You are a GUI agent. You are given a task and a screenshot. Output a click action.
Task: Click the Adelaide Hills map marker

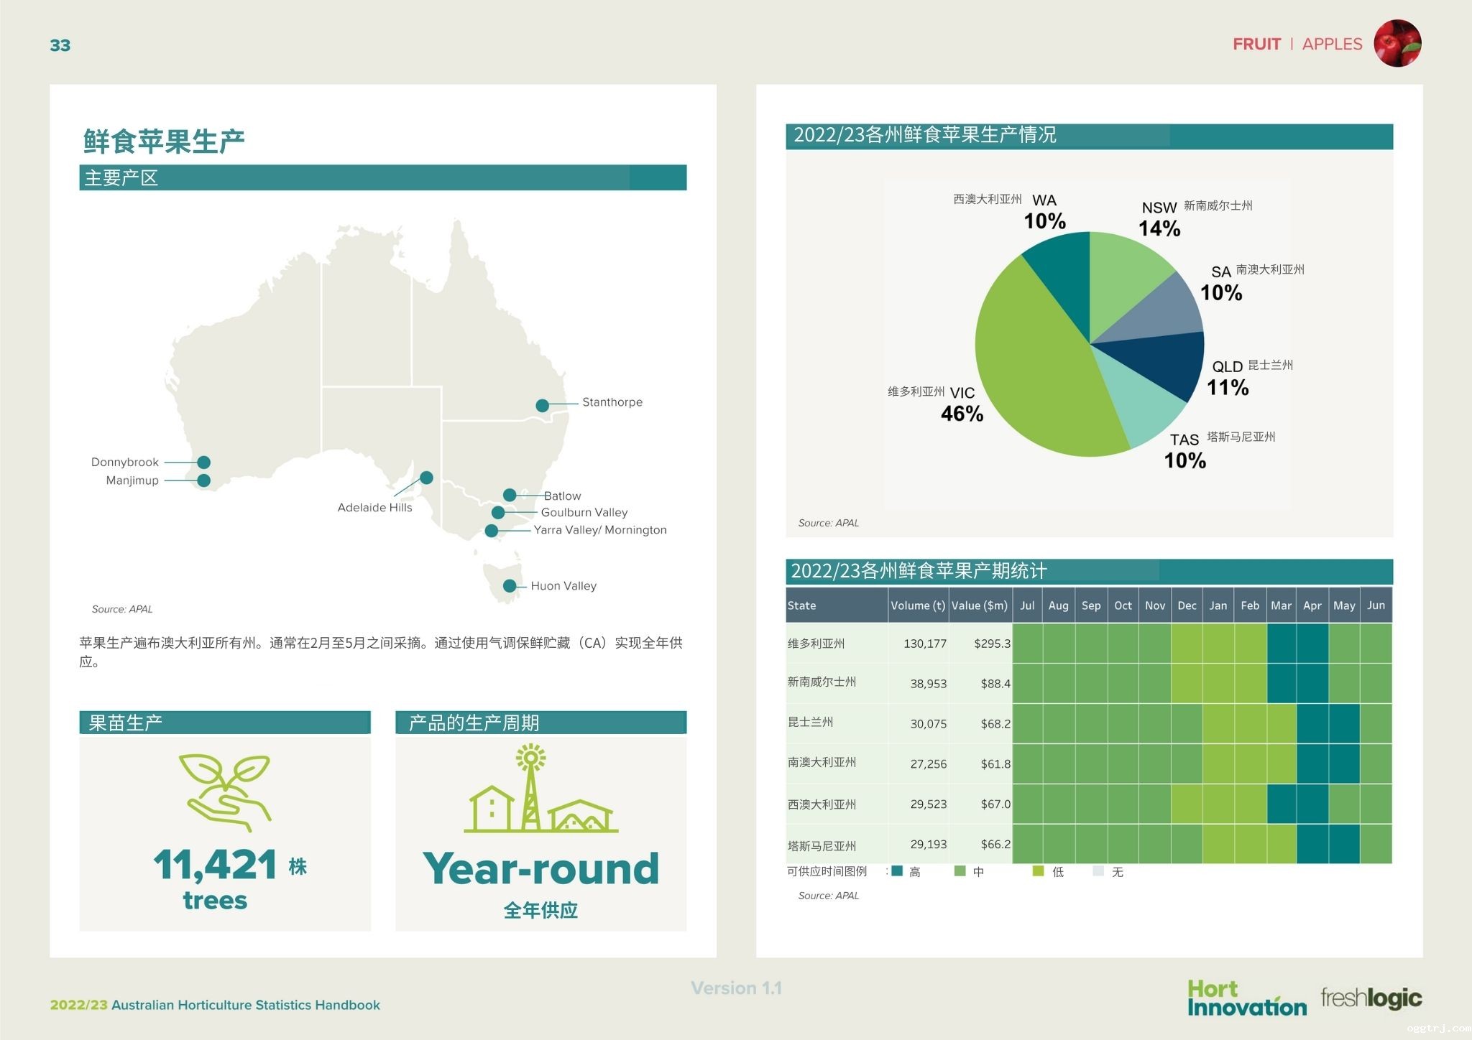click(426, 477)
